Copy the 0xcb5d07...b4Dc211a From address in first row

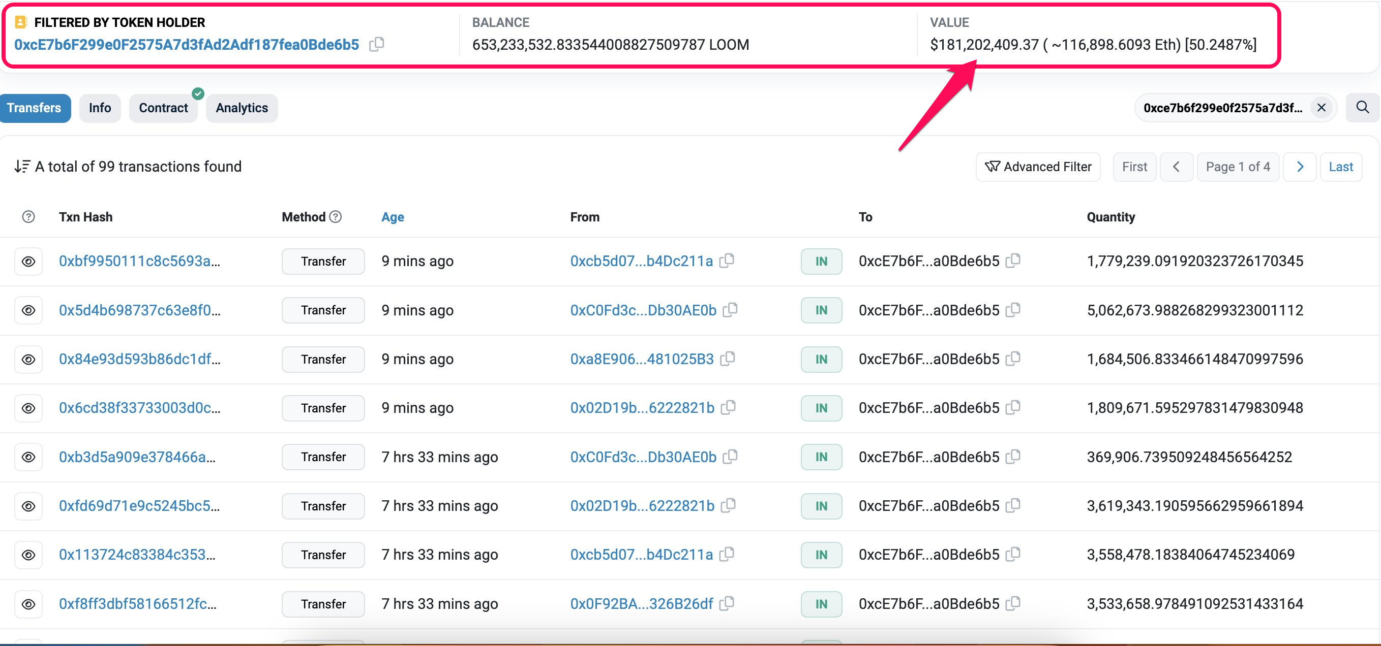727,261
